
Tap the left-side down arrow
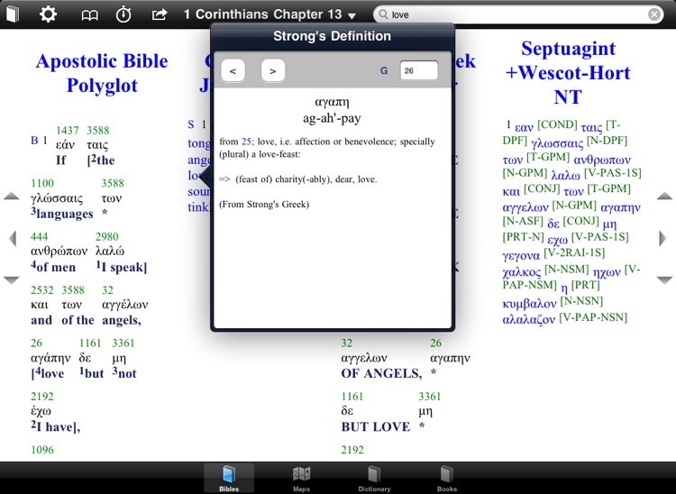tap(11, 280)
